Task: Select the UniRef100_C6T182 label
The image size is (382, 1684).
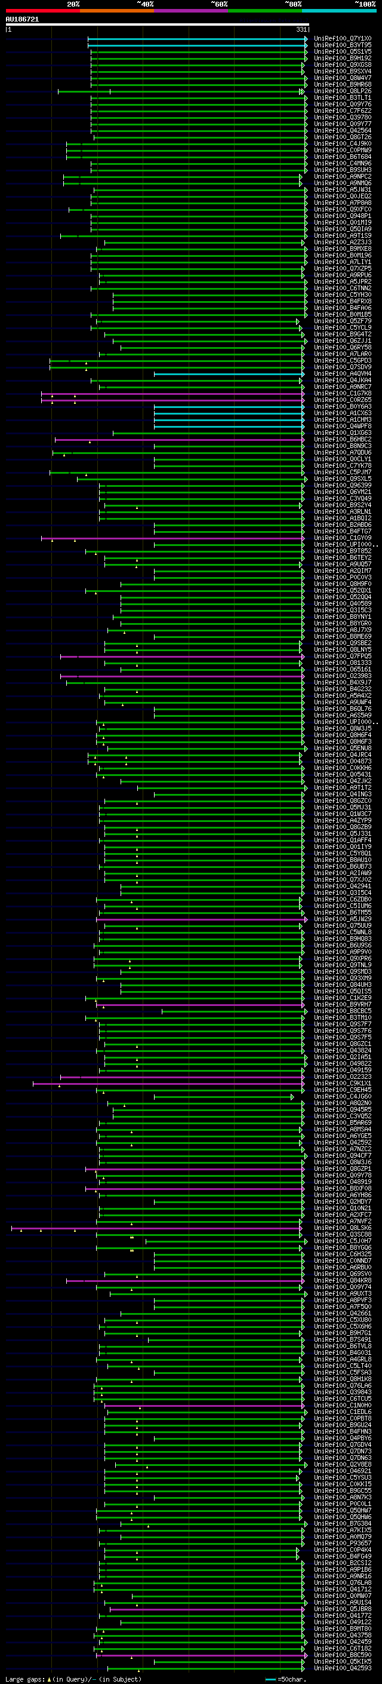Action: pos(342,1648)
